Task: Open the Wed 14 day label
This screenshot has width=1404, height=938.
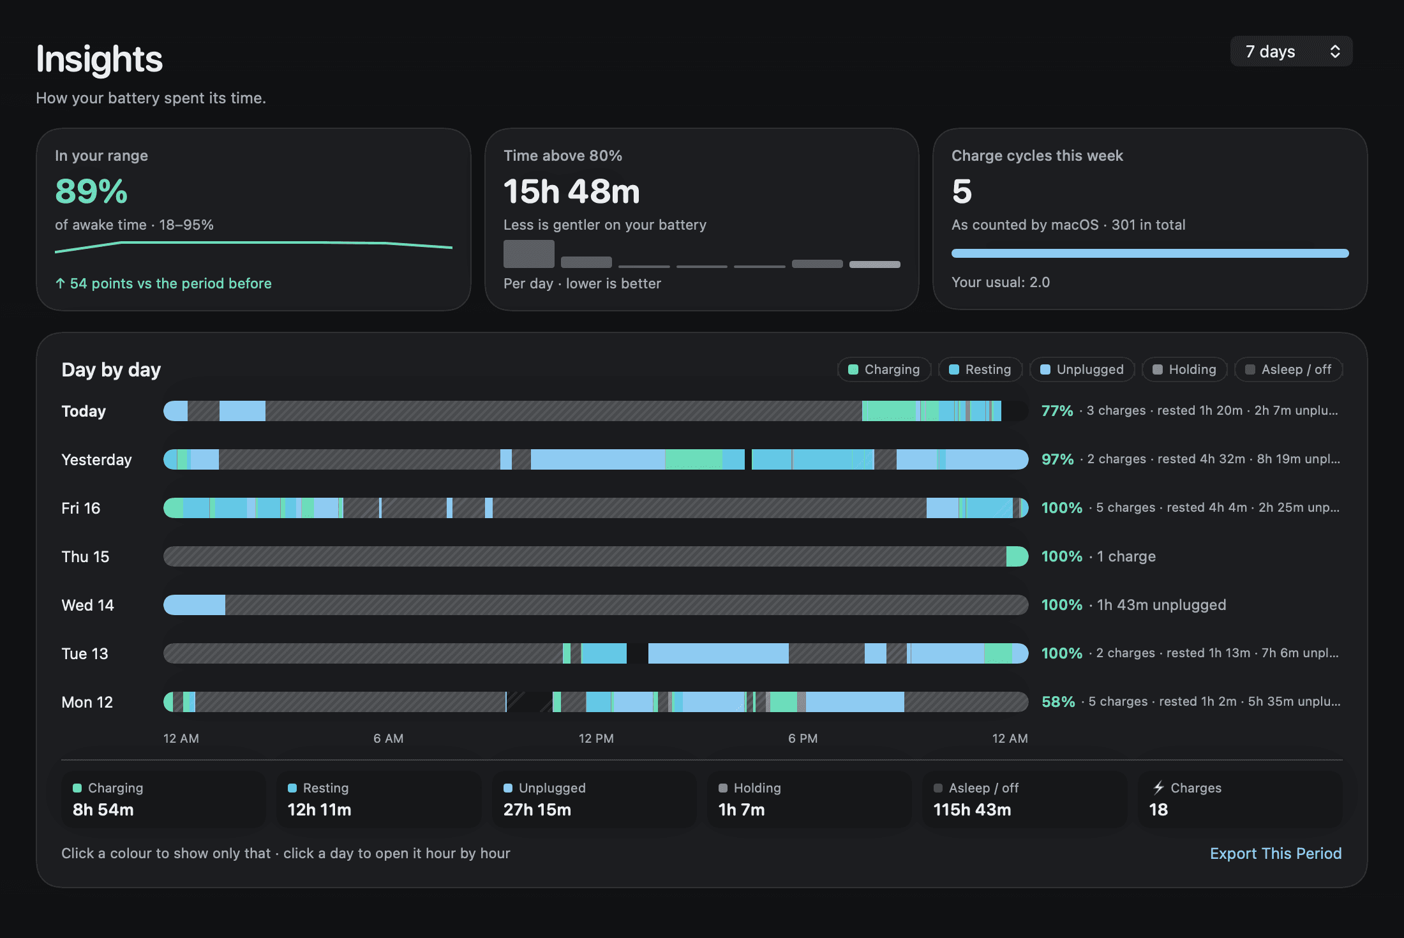Action: pyautogui.click(x=87, y=605)
